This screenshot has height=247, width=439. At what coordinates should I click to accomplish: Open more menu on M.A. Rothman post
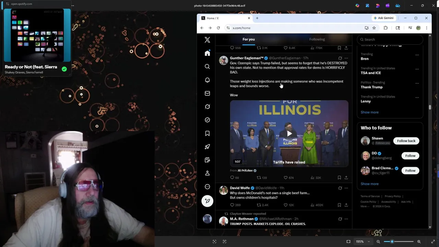(346, 219)
